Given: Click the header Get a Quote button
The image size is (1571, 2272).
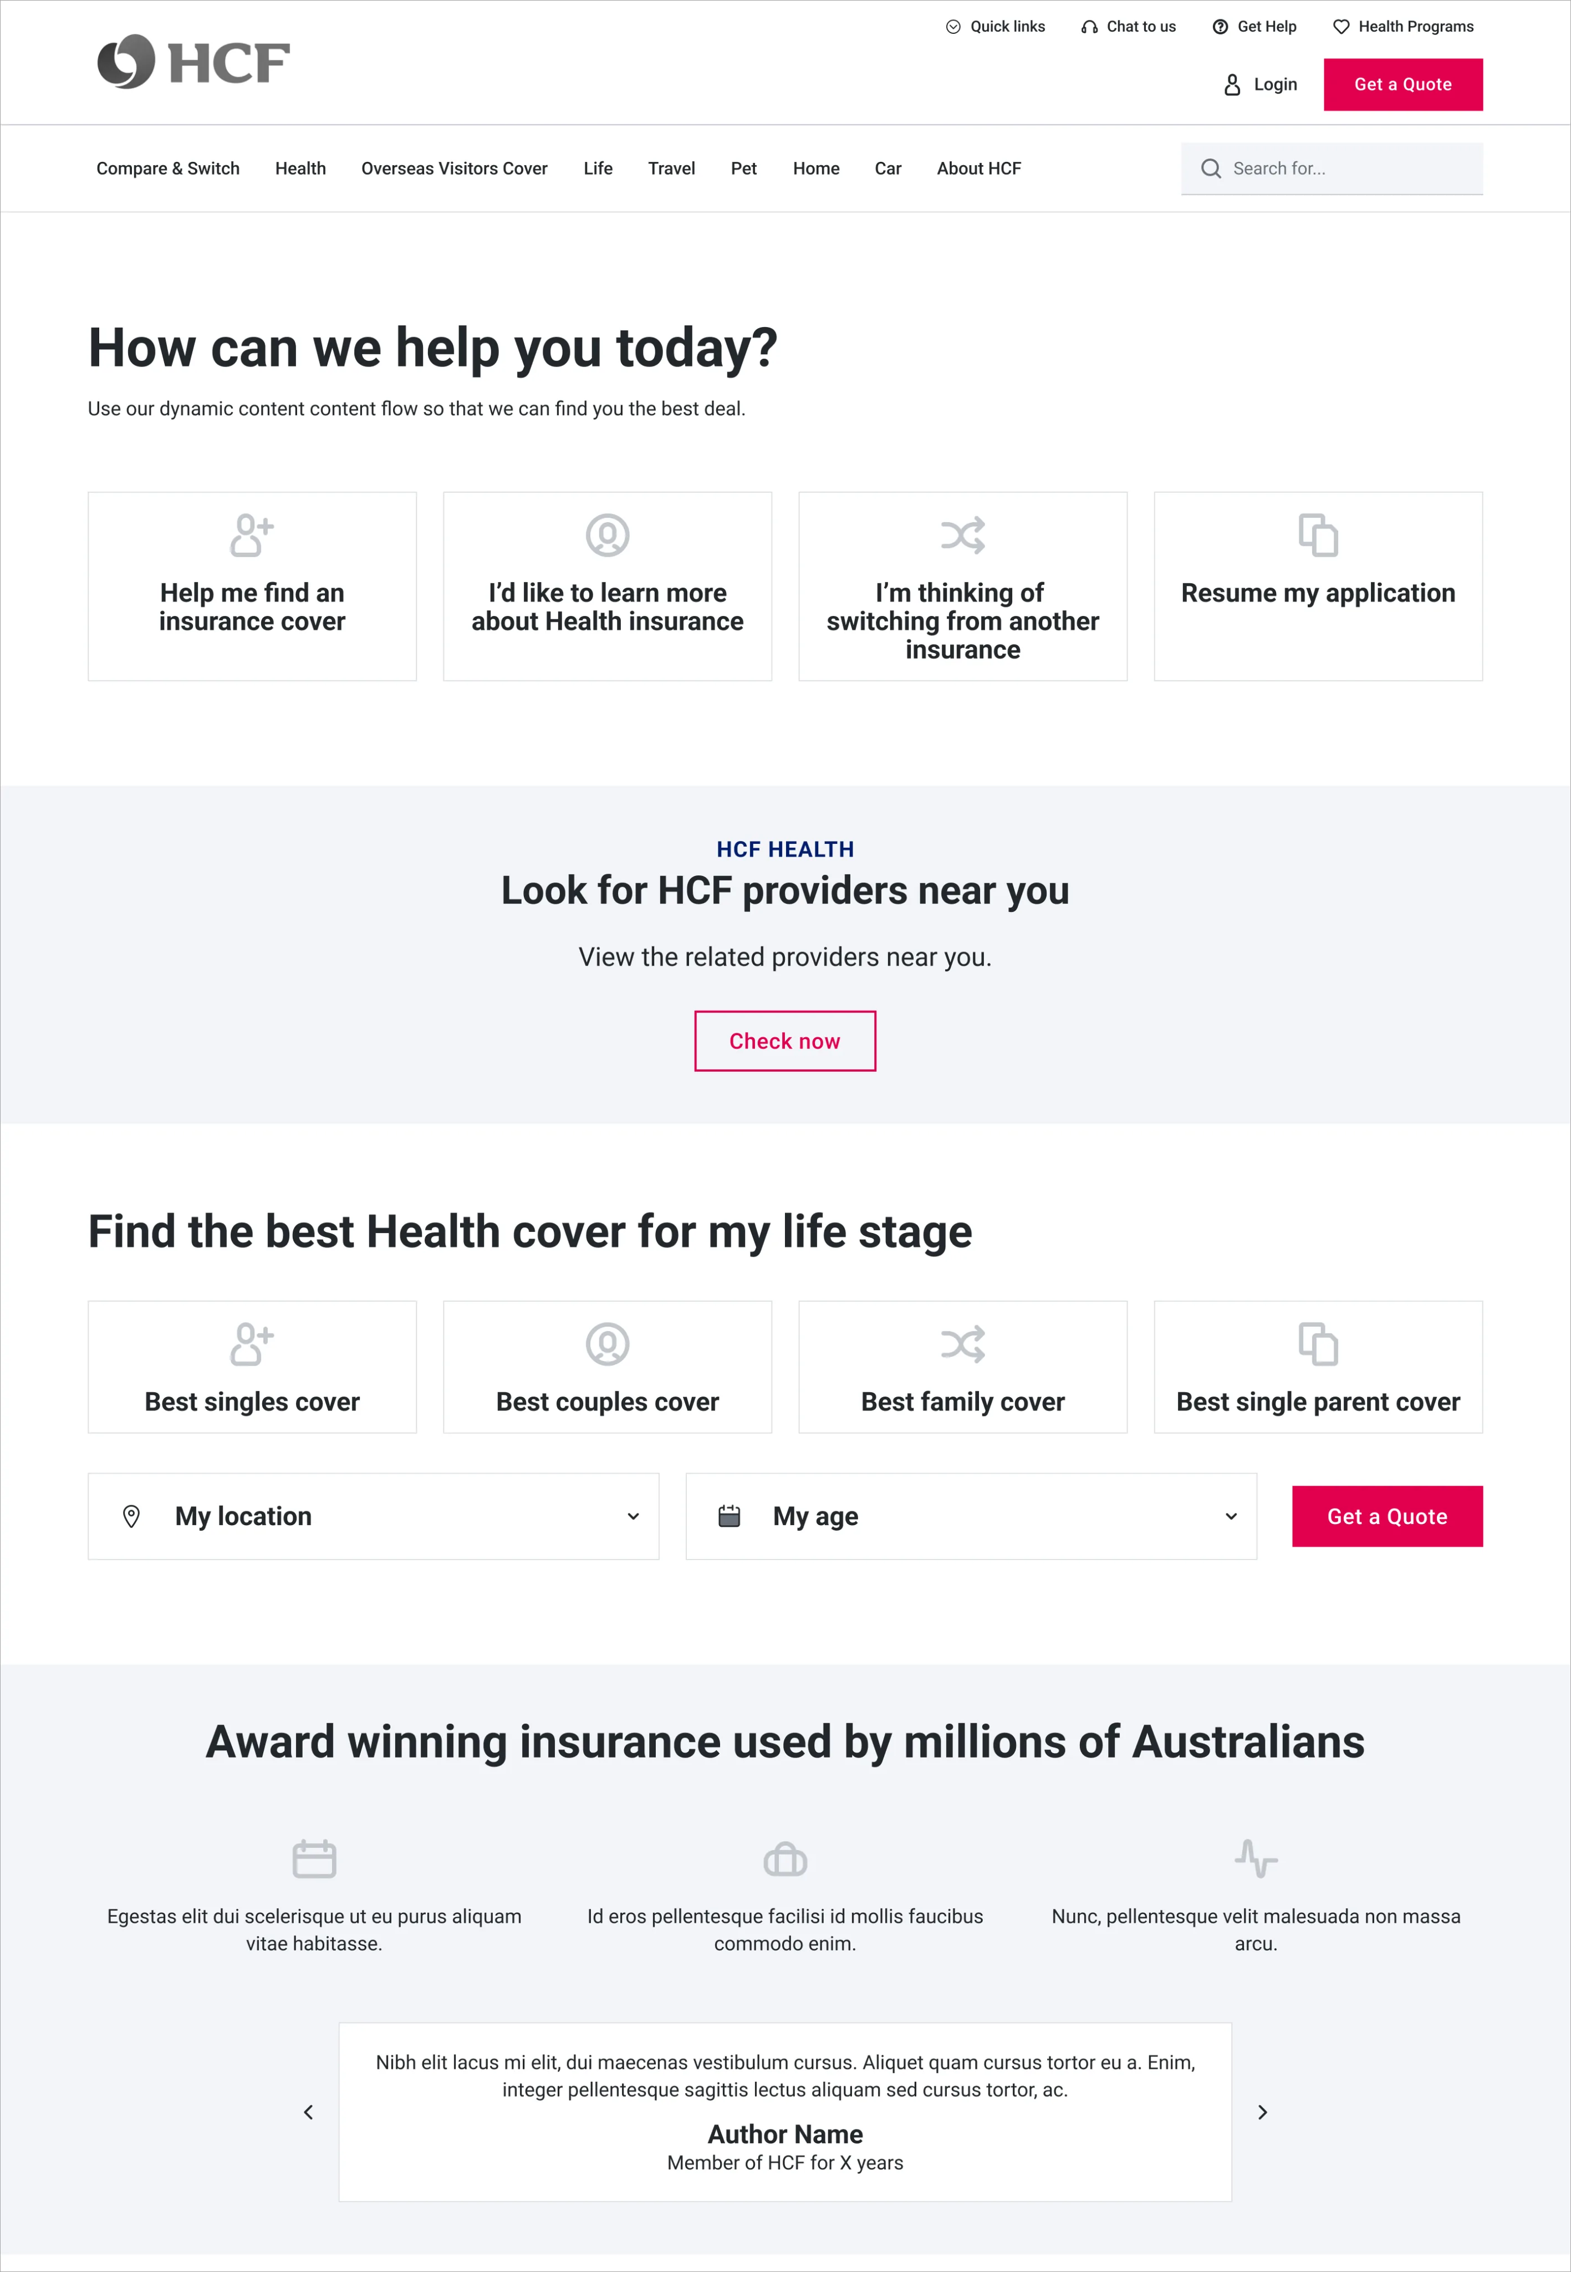Looking at the screenshot, I should point(1402,85).
